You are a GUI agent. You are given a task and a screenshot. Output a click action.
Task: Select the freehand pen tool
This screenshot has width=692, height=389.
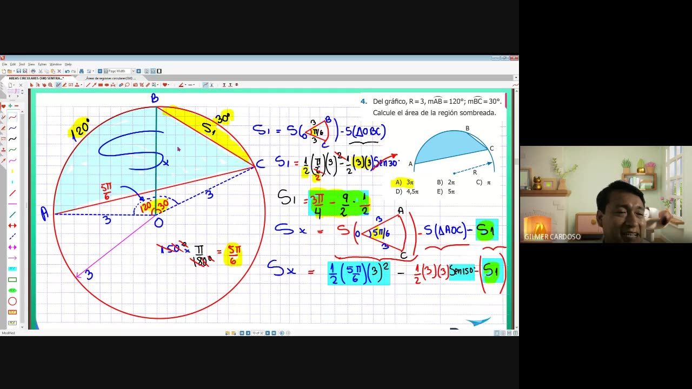(x=58, y=85)
